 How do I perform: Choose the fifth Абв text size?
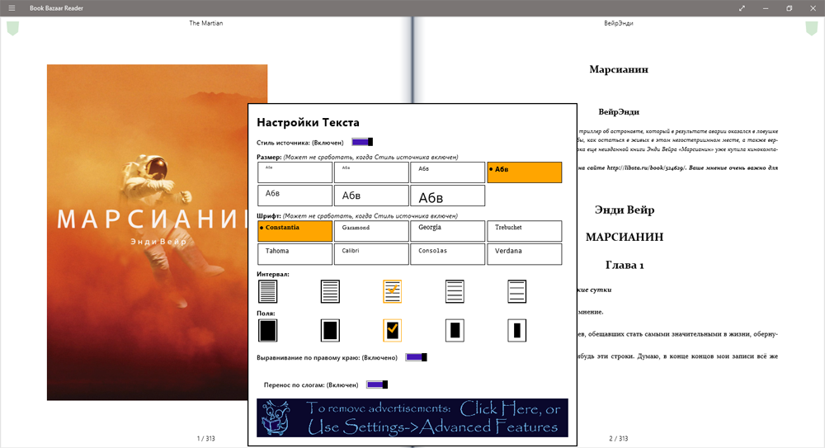click(295, 196)
